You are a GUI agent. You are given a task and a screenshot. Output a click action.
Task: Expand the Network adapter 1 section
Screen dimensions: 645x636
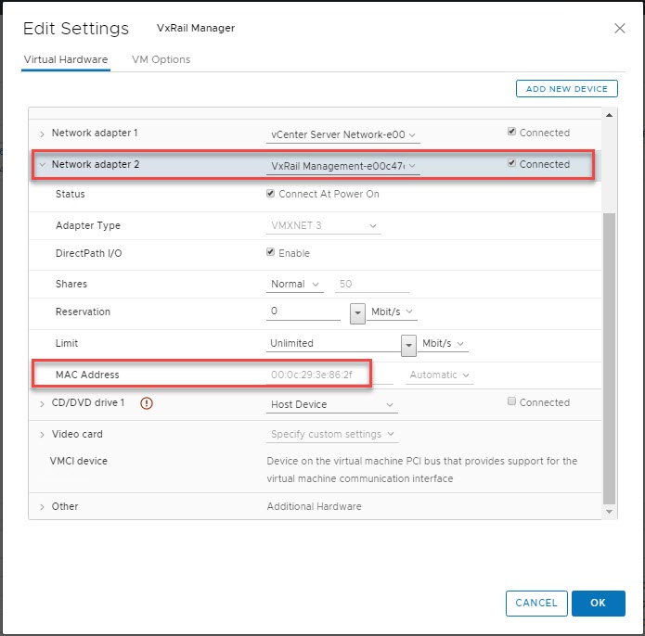pos(42,134)
